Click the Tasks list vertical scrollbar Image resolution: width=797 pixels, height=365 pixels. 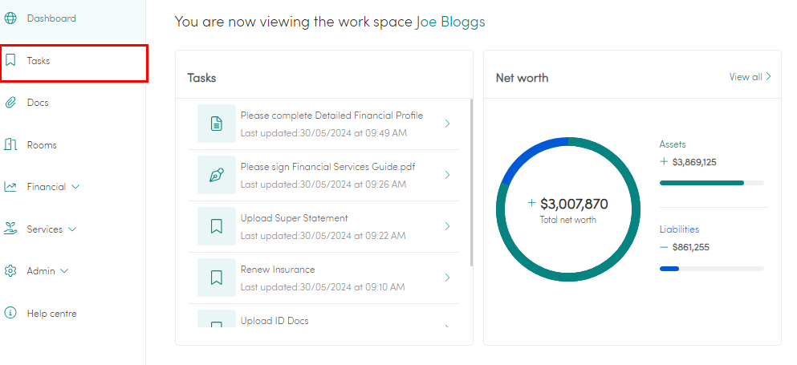coord(472,182)
